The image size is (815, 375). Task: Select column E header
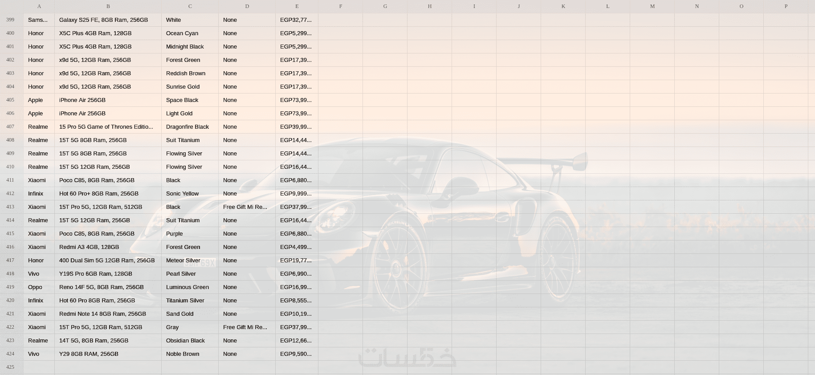(297, 6)
